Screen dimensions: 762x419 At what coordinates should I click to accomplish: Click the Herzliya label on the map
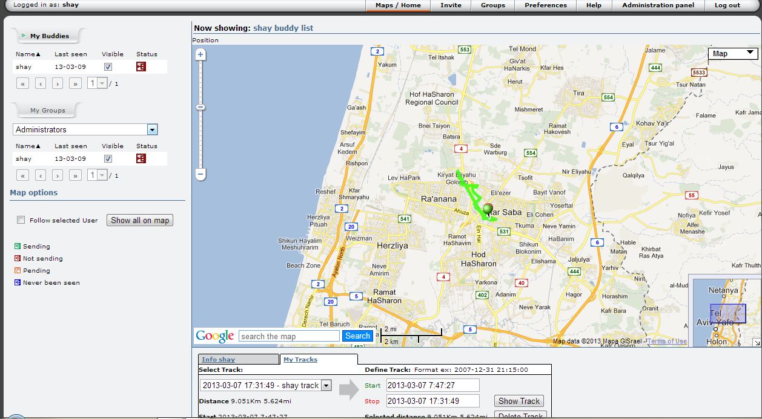[393, 247]
